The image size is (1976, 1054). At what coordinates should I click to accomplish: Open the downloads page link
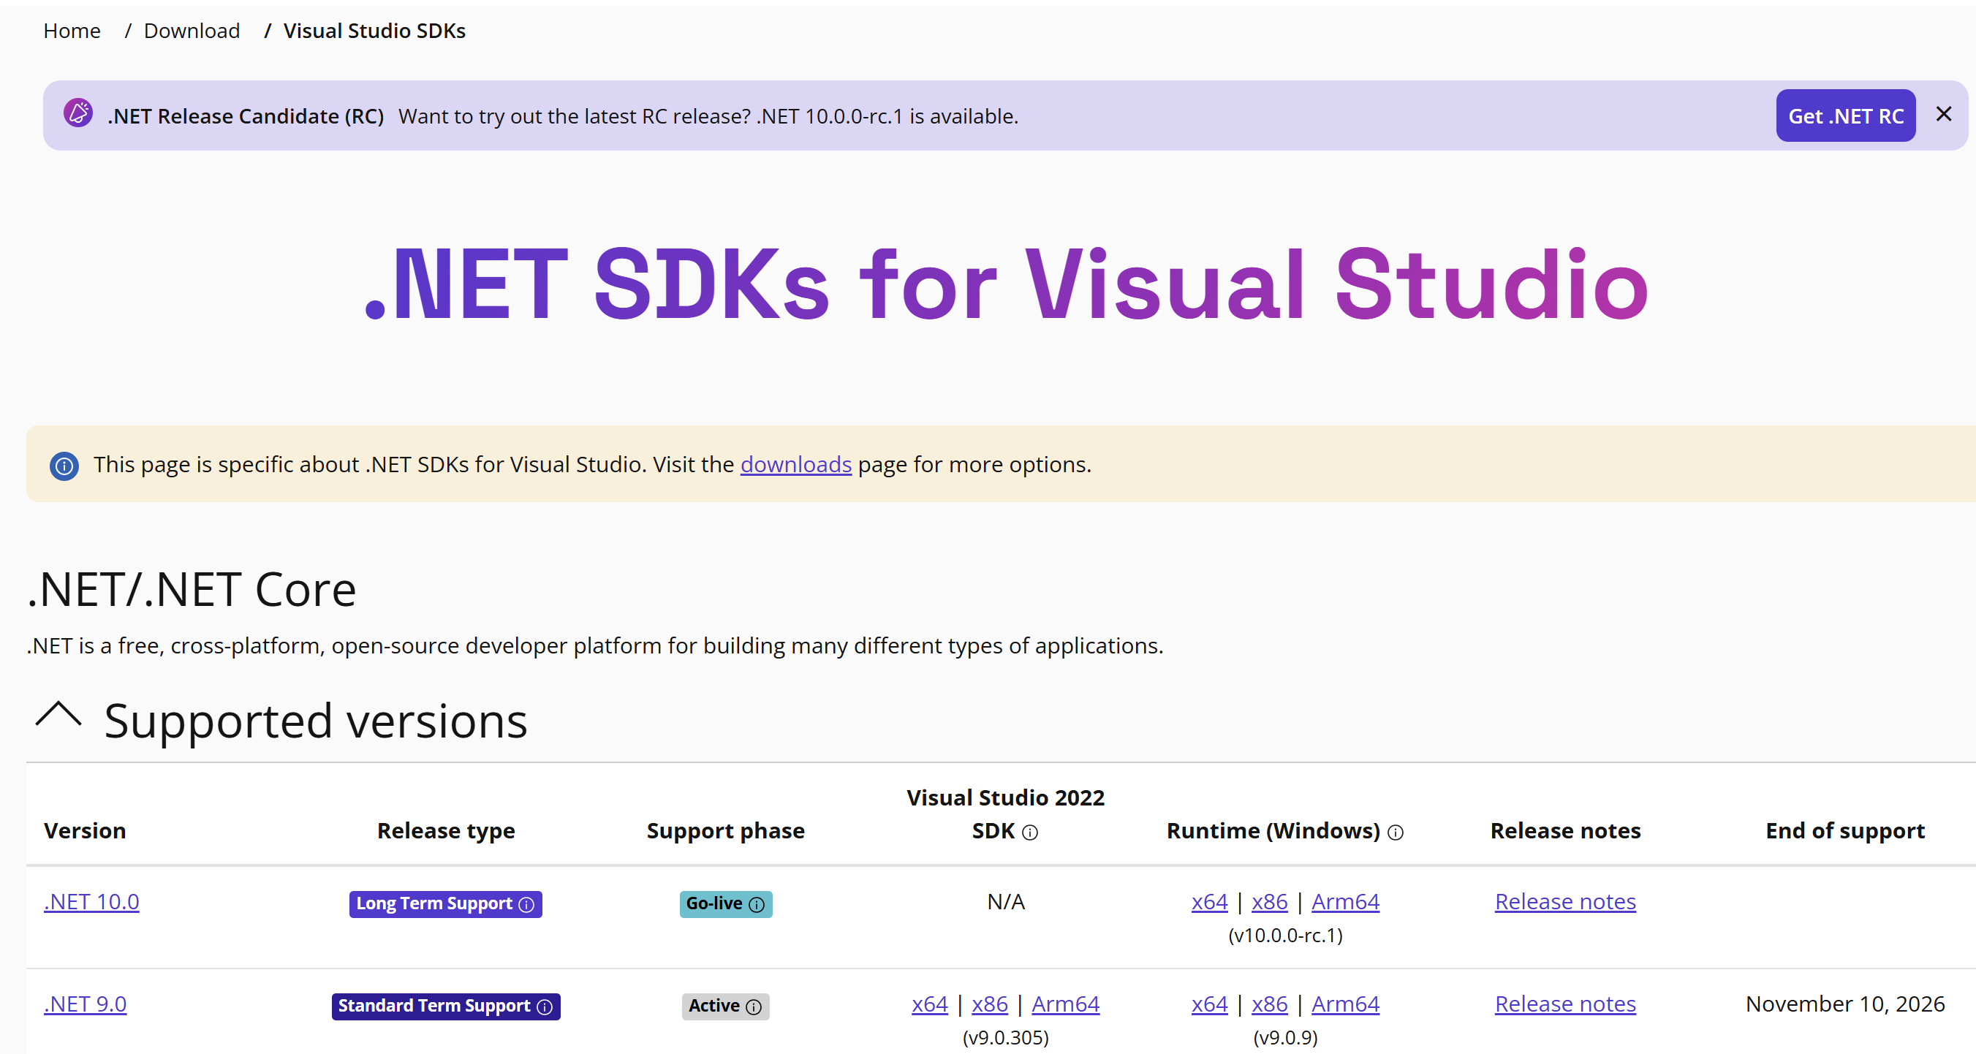(x=795, y=464)
